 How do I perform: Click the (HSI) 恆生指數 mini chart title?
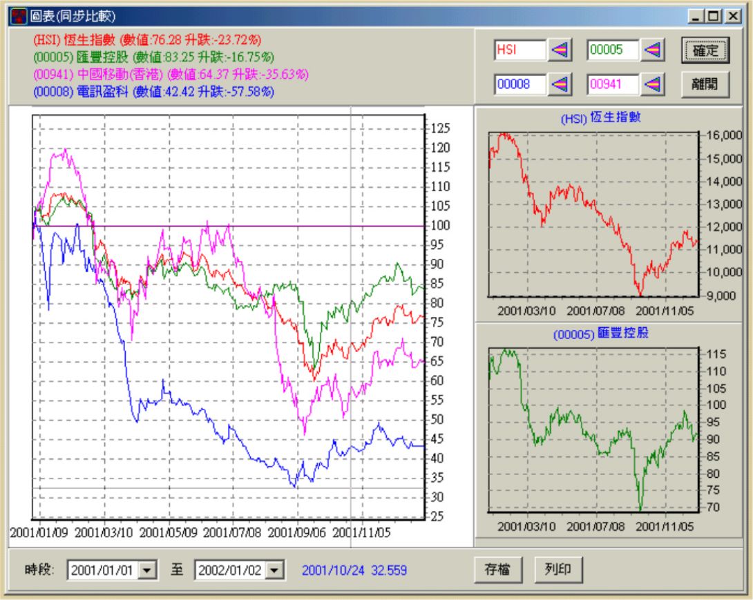coord(600,117)
